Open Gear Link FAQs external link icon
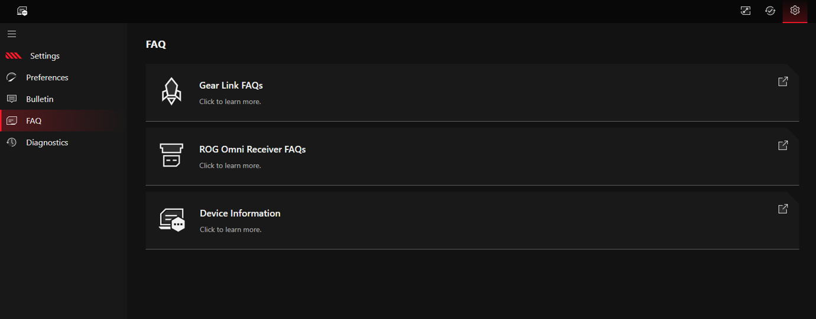The image size is (816, 319). [x=783, y=82]
